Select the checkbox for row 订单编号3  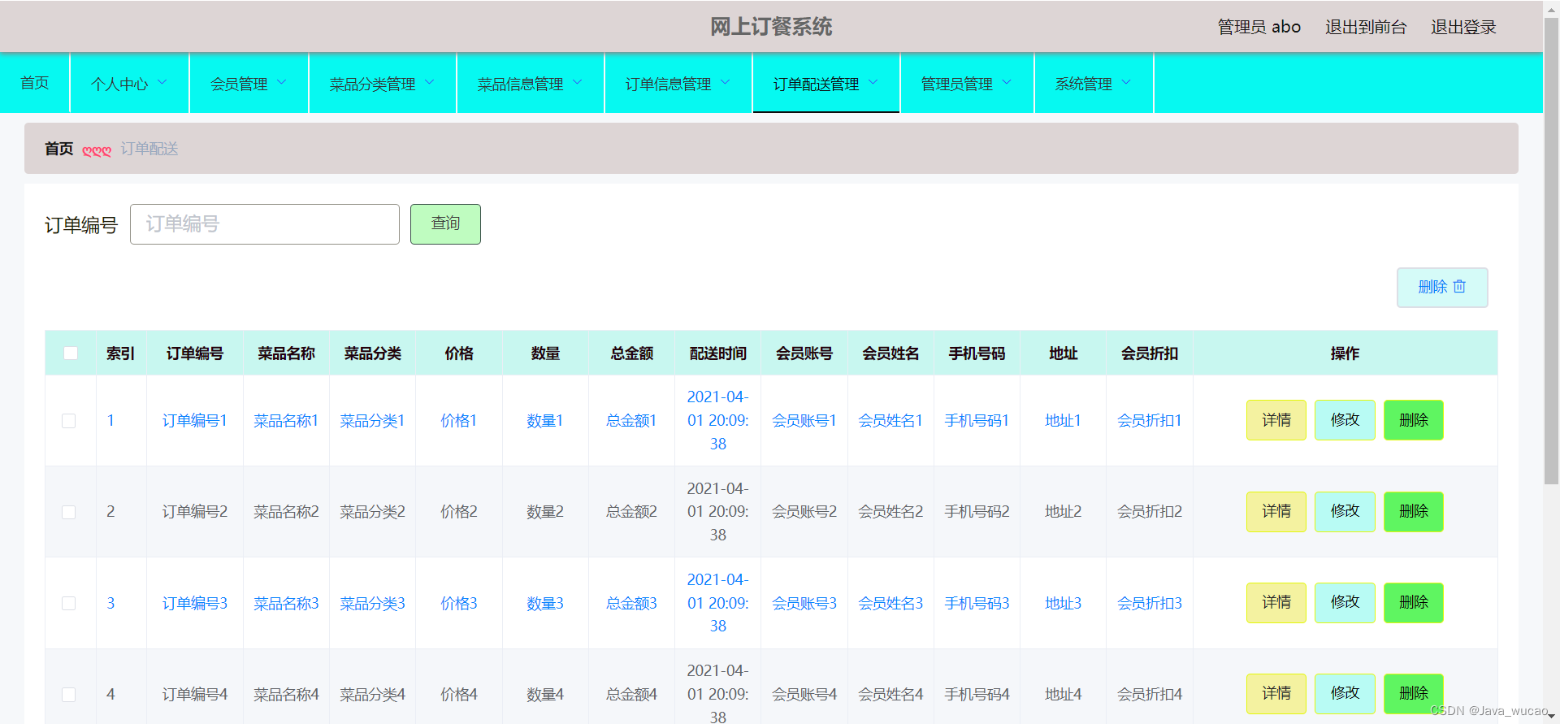click(x=69, y=603)
